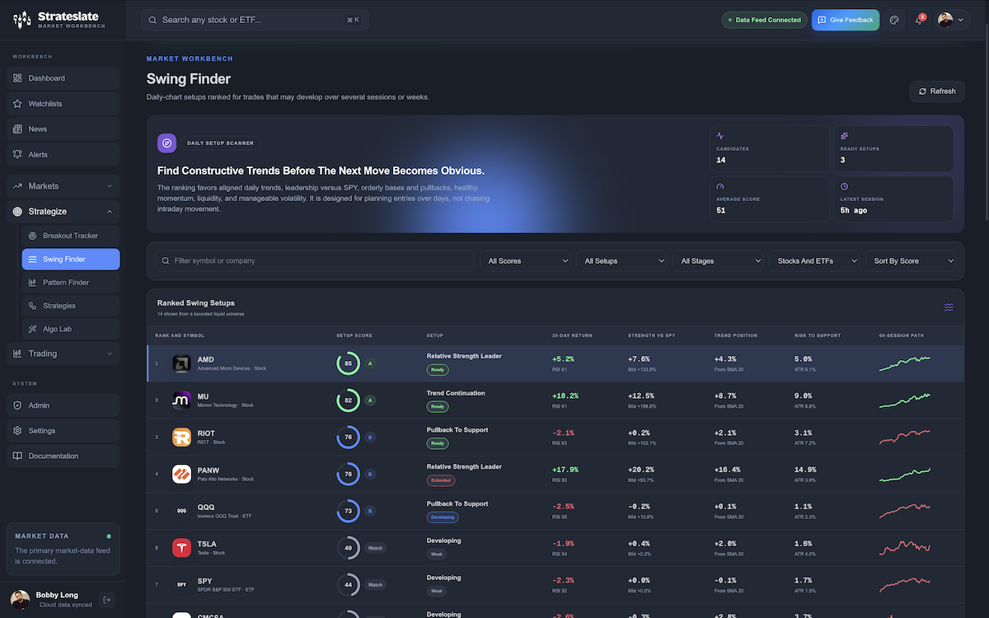989x618 pixels.
Task: Open Pattern Finder
Action: [71, 283]
